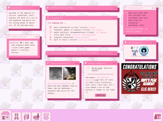
Task: Close the welcome.txt window
Action: [x=38, y=8]
